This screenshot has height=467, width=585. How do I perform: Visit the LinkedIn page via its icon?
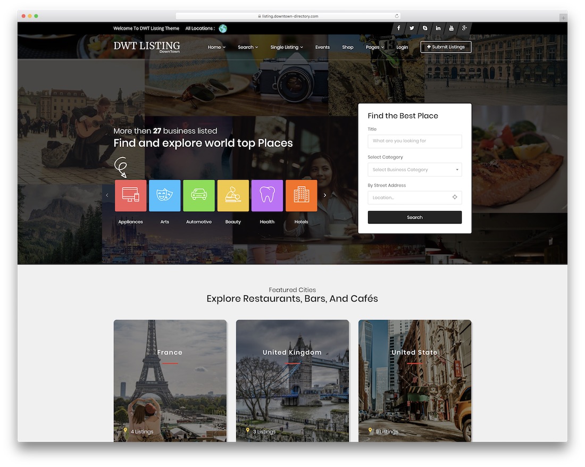[x=438, y=28]
